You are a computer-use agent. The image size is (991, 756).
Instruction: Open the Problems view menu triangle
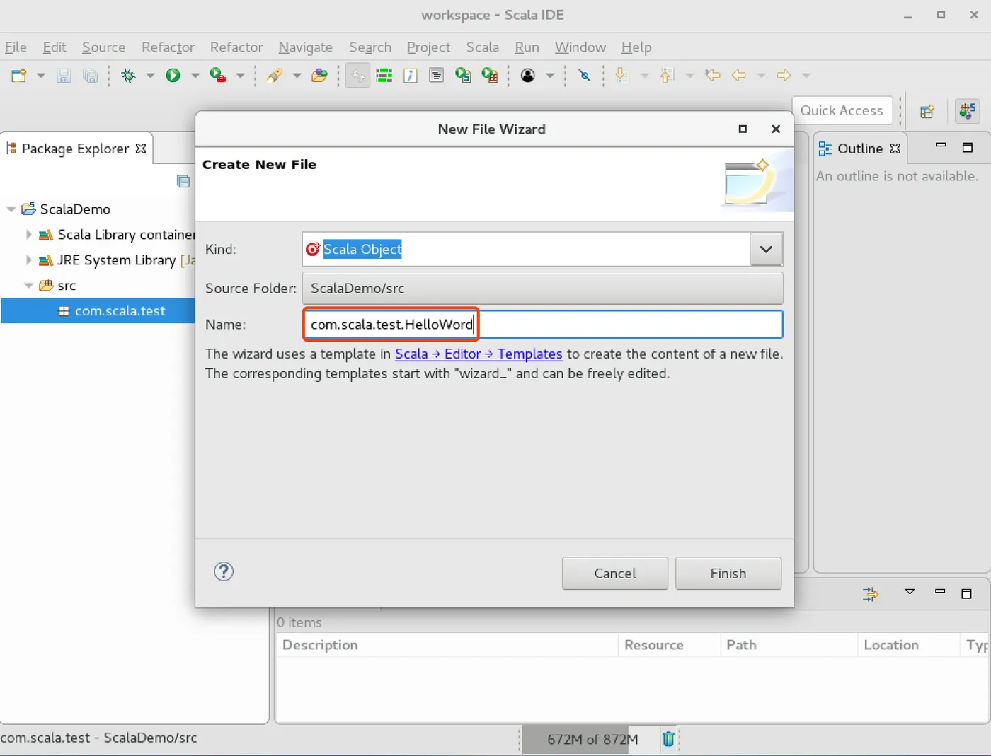[x=910, y=592]
